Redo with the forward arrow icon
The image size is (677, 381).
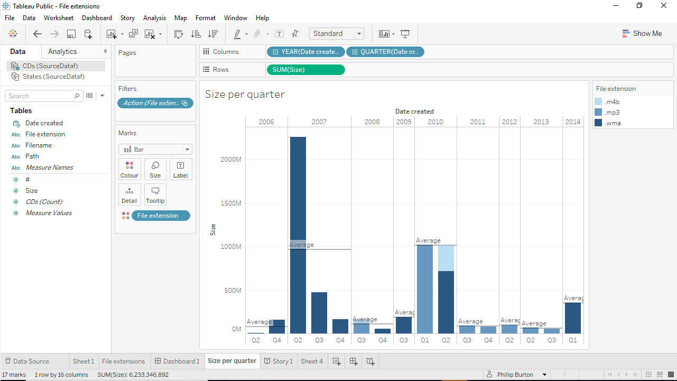click(54, 34)
